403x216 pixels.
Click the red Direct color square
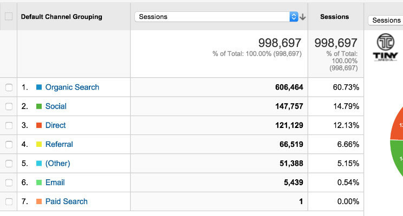click(x=39, y=125)
